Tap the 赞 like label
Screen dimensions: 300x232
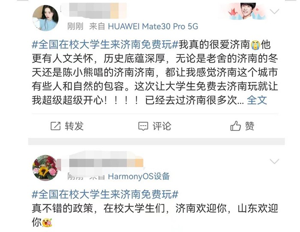tap(250, 126)
